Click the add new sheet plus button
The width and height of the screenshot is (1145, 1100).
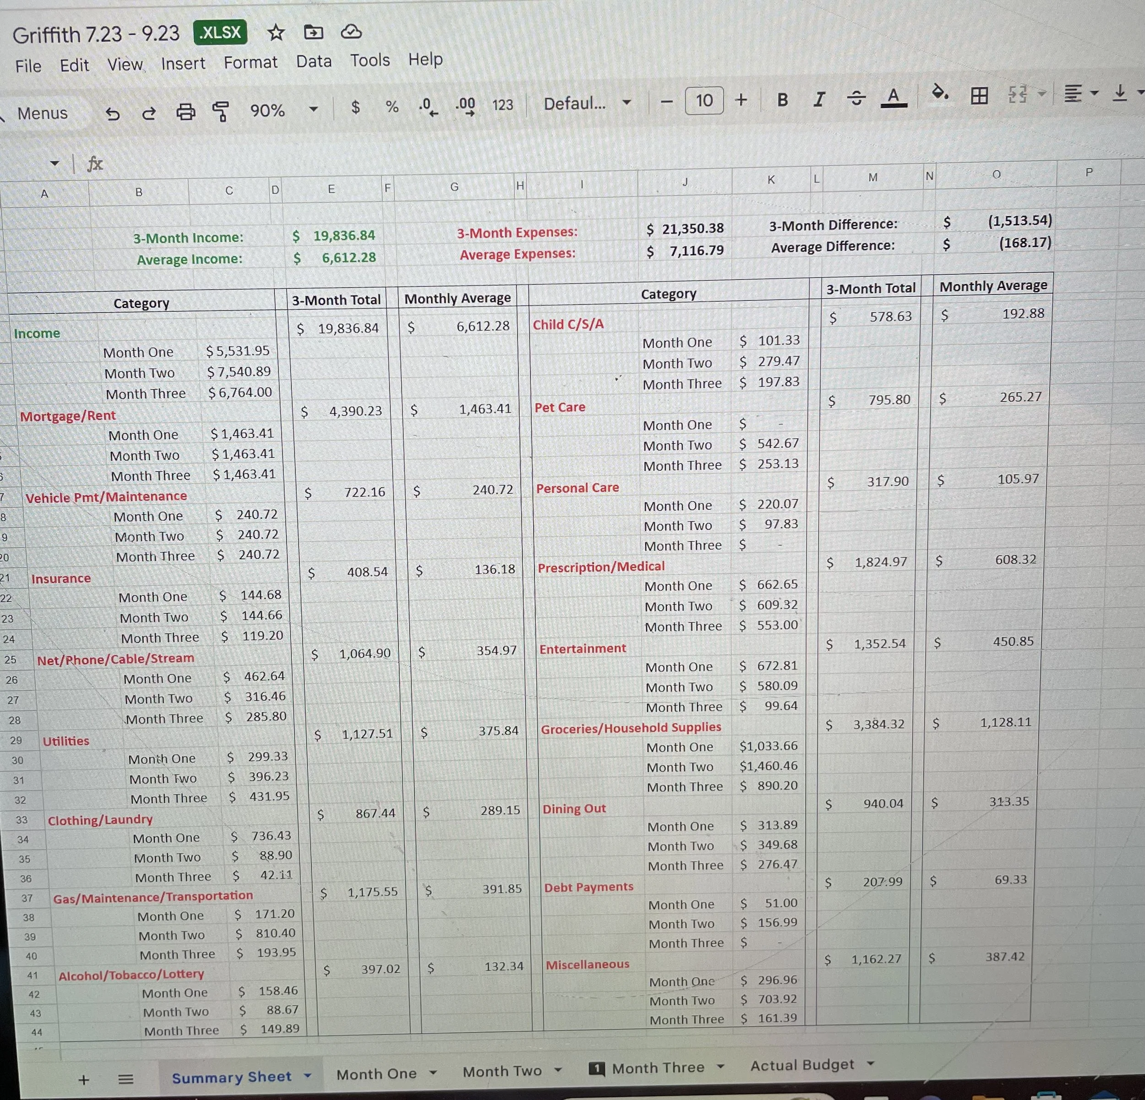click(83, 1080)
